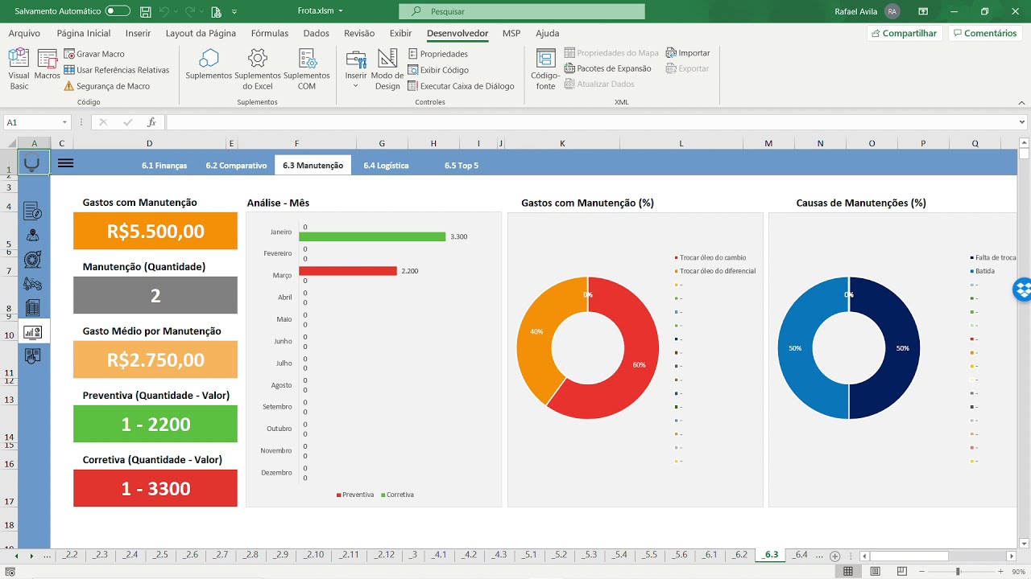Go to 6.4 Logística dashboard tab
Screen dimensions: 1031x579
386,166
